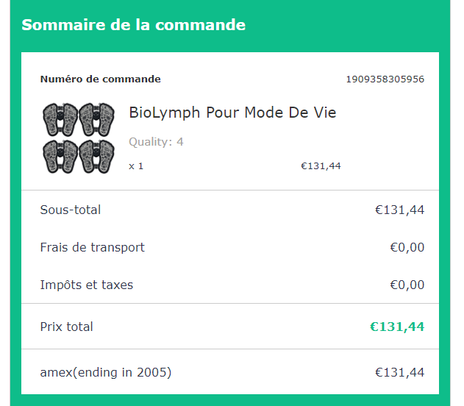Click the amex(ending in 2005) payment method
Image resolution: width=464 pixels, height=406 pixels.
tap(105, 373)
